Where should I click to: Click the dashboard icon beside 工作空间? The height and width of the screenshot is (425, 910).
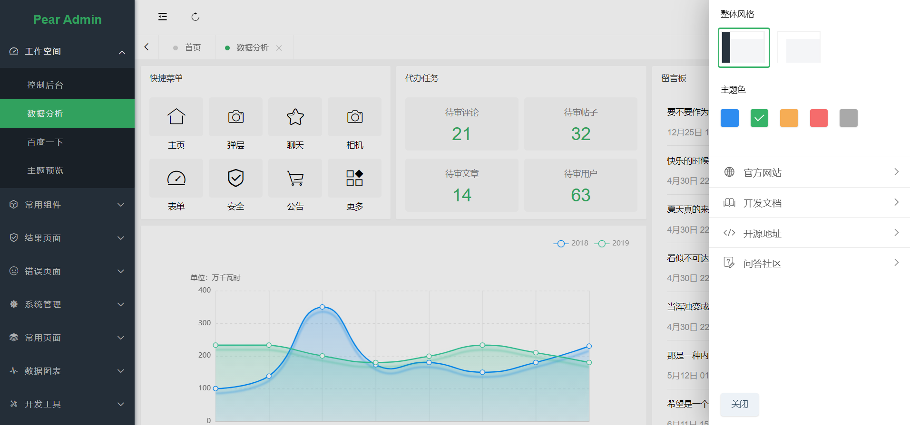(14, 51)
